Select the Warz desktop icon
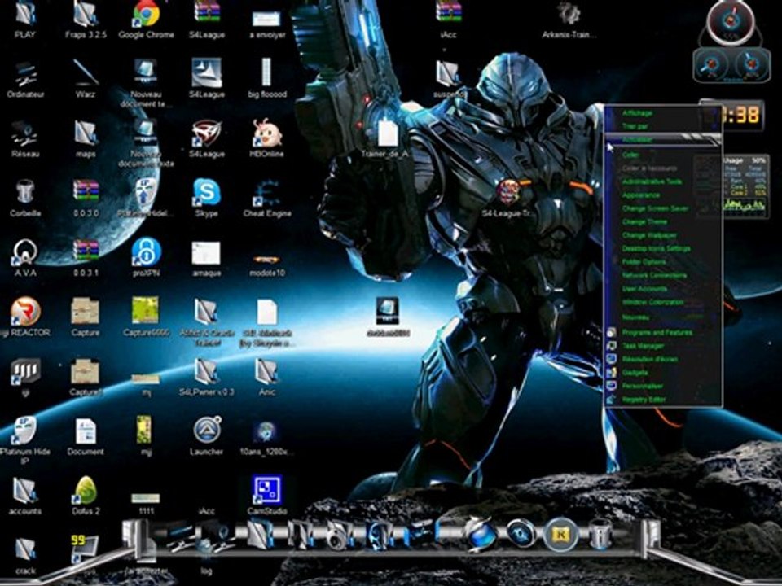Viewport: 782px width, 586px height. [x=86, y=80]
